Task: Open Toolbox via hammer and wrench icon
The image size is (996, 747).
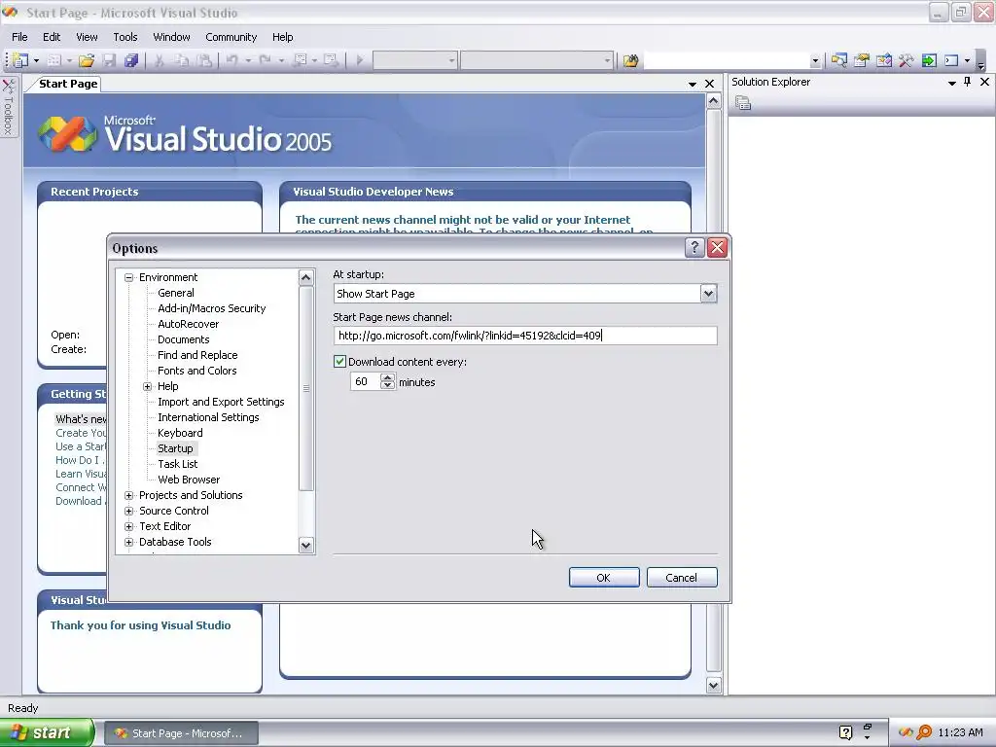Action: coord(907,60)
